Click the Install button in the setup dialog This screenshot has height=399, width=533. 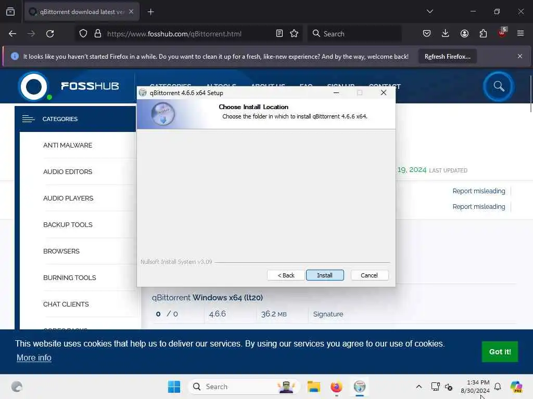(325, 275)
